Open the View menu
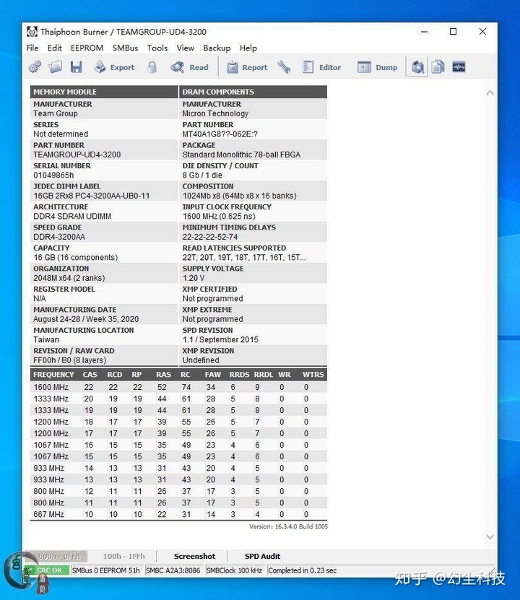Image resolution: width=520 pixels, height=600 pixels. 185,48
